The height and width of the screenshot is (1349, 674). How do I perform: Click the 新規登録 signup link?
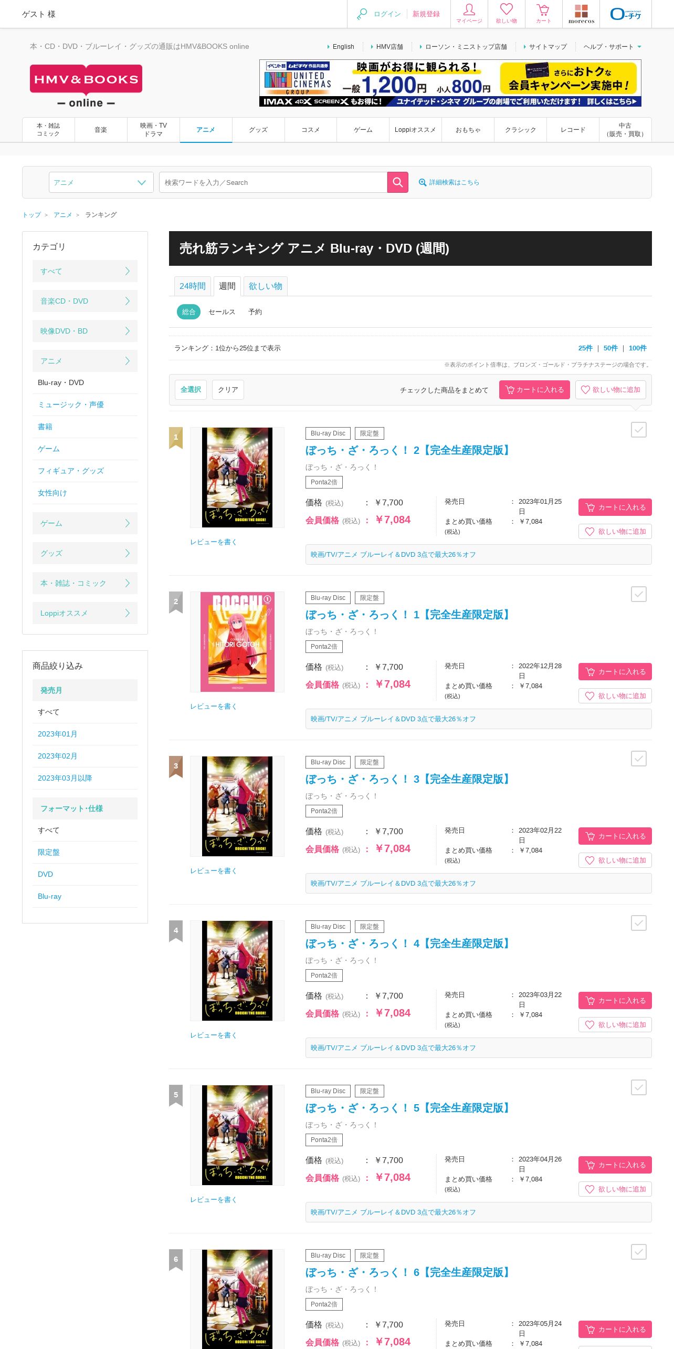click(426, 14)
